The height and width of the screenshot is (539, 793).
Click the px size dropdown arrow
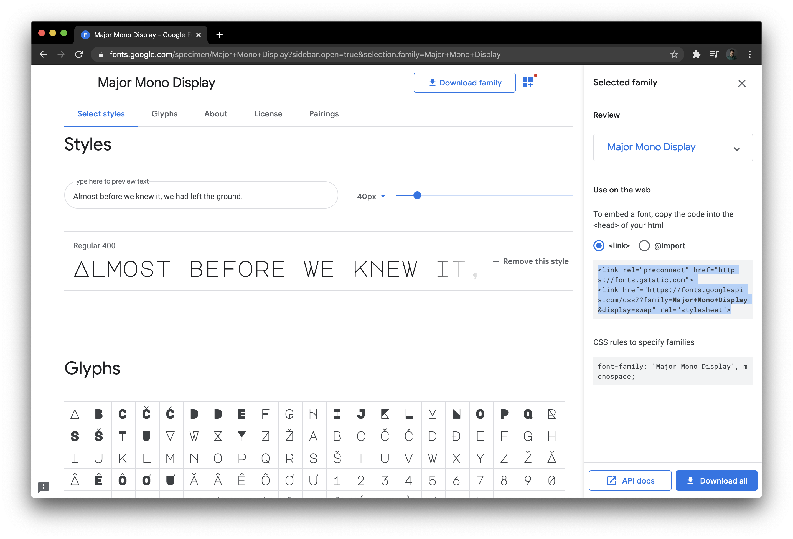coord(383,195)
